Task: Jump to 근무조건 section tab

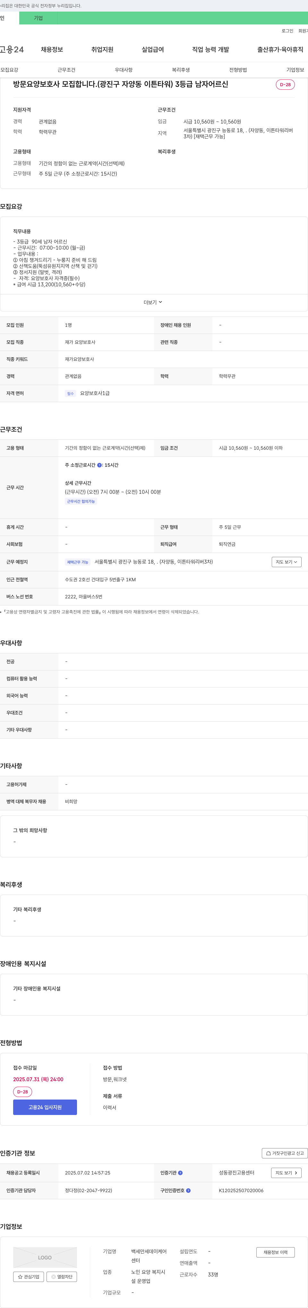Action: [x=66, y=70]
